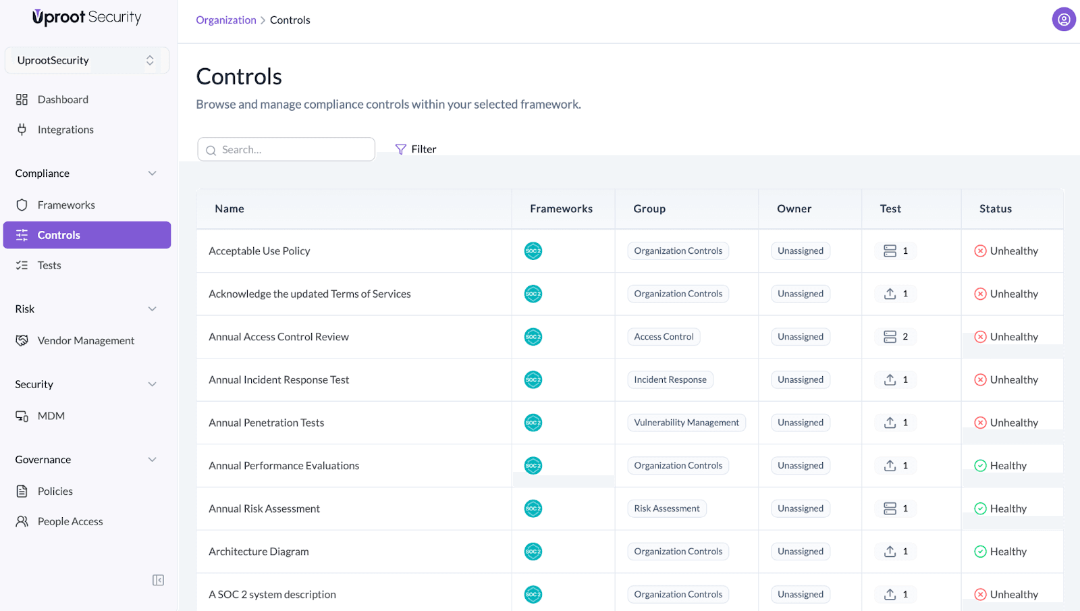The width and height of the screenshot is (1080, 611).
Task: Click the Frameworks shield icon
Action: click(x=22, y=205)
